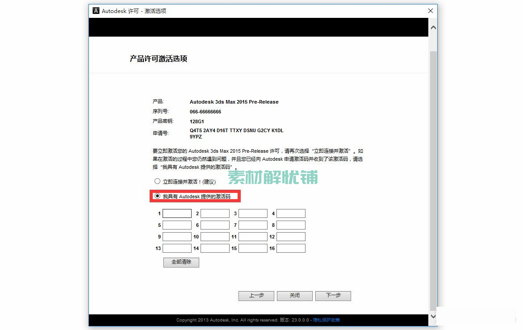Close the Autodesk license window
Image resolution: width=523 pixels, height=330 pixels.
431,11
